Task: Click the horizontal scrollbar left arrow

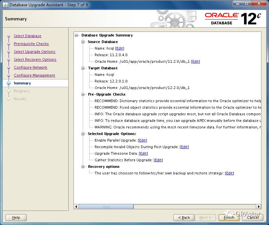Action: click(76, 207)
